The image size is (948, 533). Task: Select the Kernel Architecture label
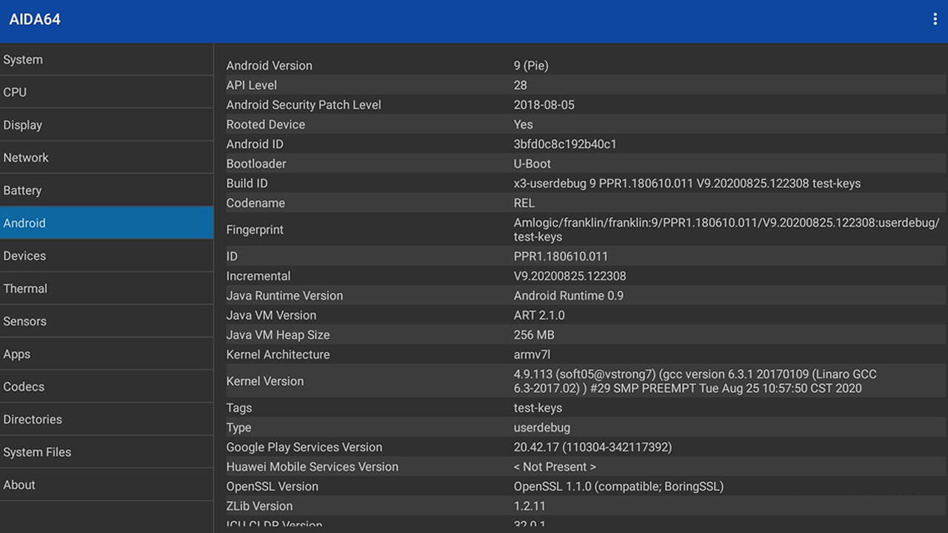[x=278, y=355]
